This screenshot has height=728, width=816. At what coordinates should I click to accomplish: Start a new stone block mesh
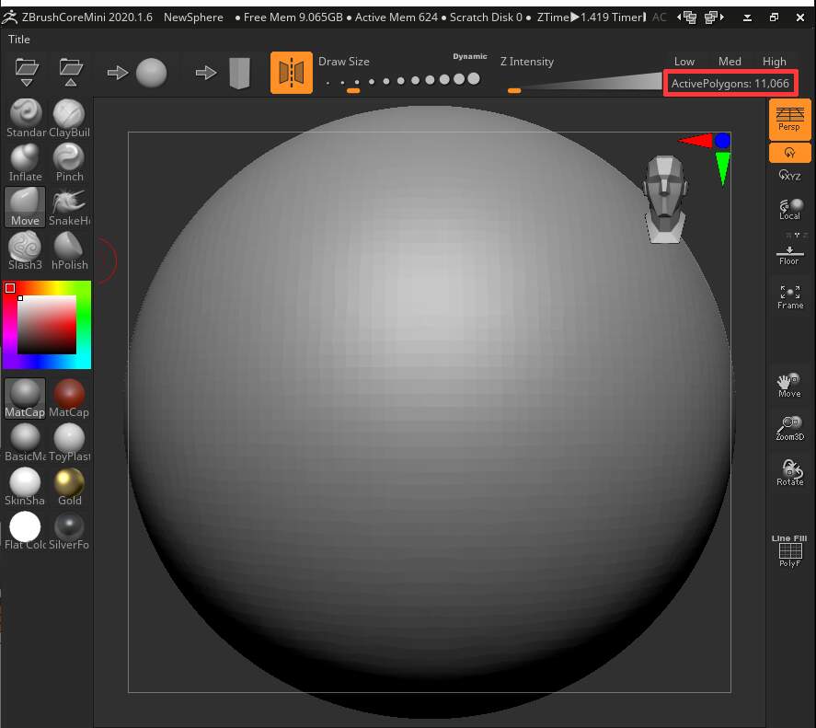click(x=224, y=73)
